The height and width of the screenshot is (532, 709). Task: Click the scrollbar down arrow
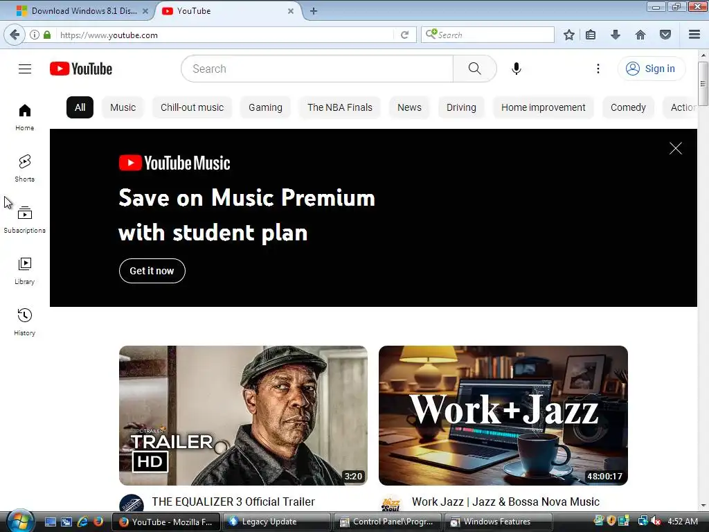(703, 506)
